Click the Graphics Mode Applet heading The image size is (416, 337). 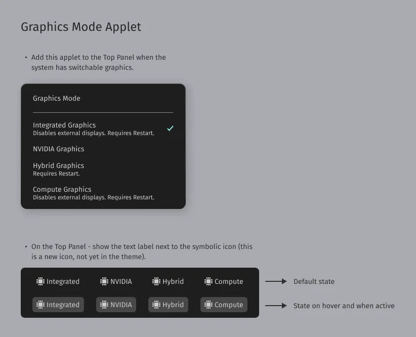[x=81, y=27]
